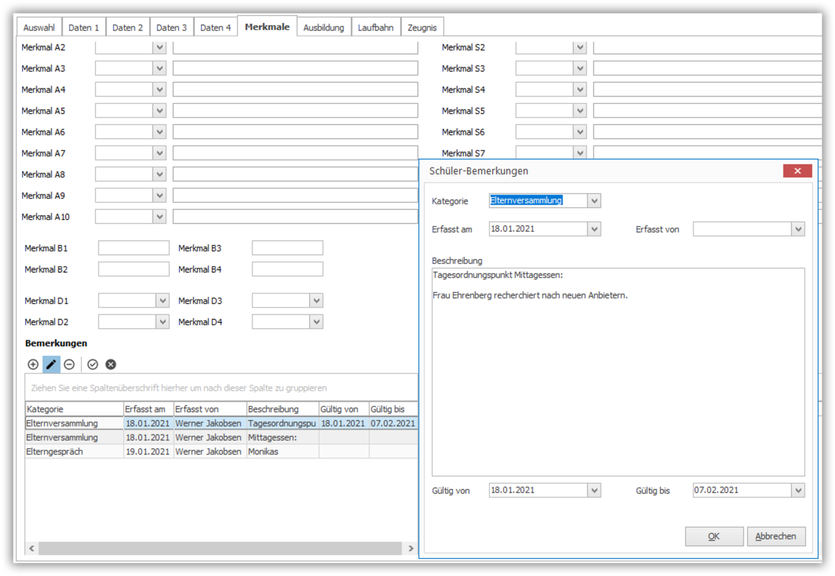Expand the Merkmal D3 dropdown
Viewport: 835px width, 576px height.
click(x=316, y=301)
